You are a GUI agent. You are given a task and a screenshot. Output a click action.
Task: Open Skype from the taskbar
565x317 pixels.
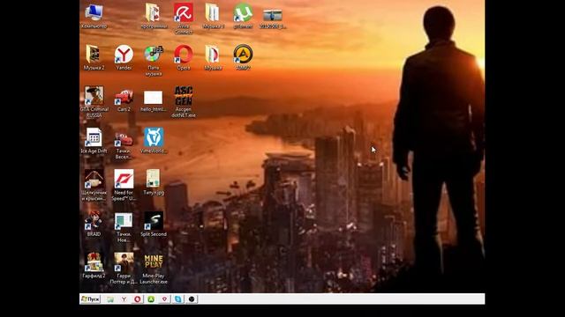coord(178,299)
